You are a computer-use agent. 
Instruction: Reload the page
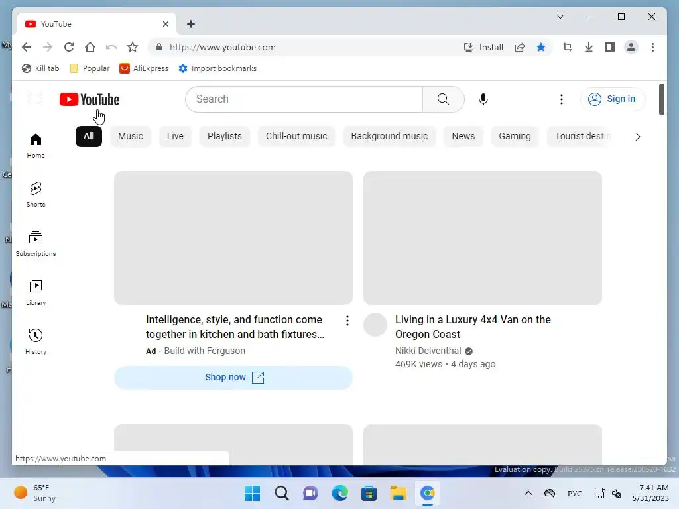pyautogui.click(x=69, y=47)
